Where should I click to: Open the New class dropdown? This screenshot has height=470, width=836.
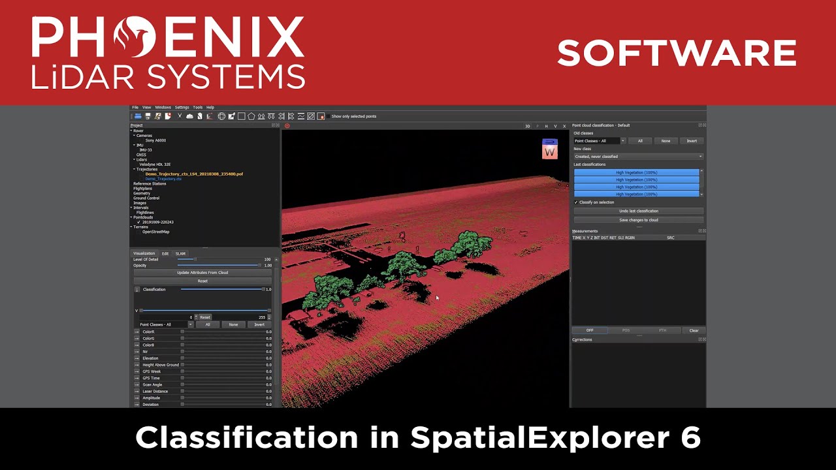(x=638, y=157)
